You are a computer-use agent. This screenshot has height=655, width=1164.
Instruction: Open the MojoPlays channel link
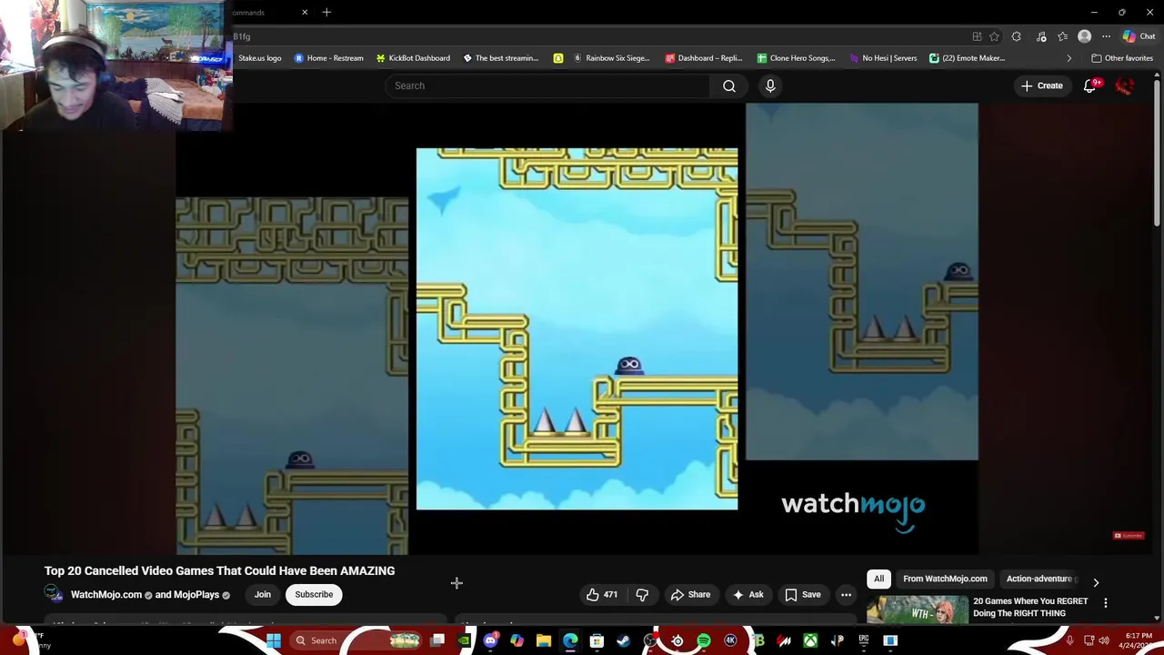[x=196, y=595]
